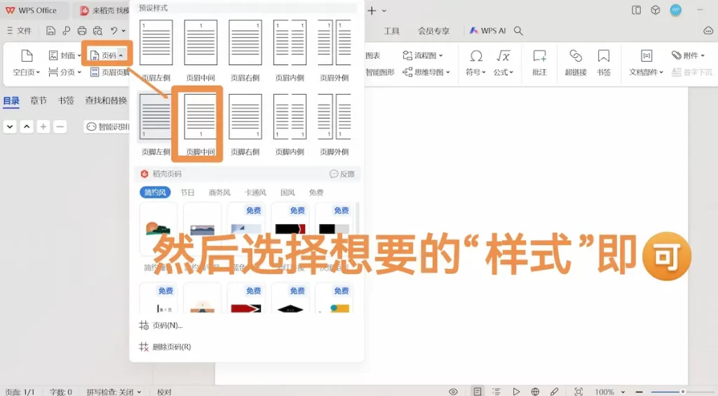
Task: Open the 文档部件 document parts dropdown
Action: tap(646, 62)
